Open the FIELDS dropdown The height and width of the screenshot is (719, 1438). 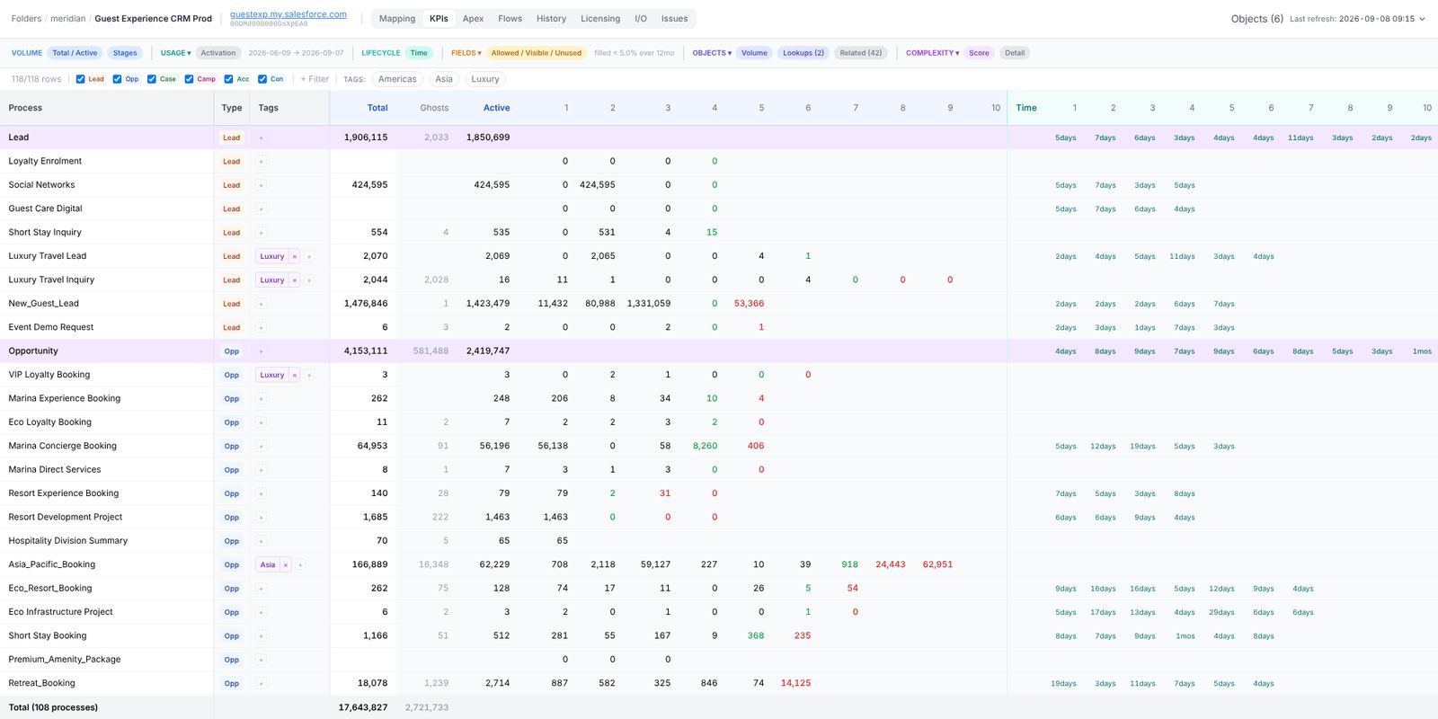click(466, 53)
